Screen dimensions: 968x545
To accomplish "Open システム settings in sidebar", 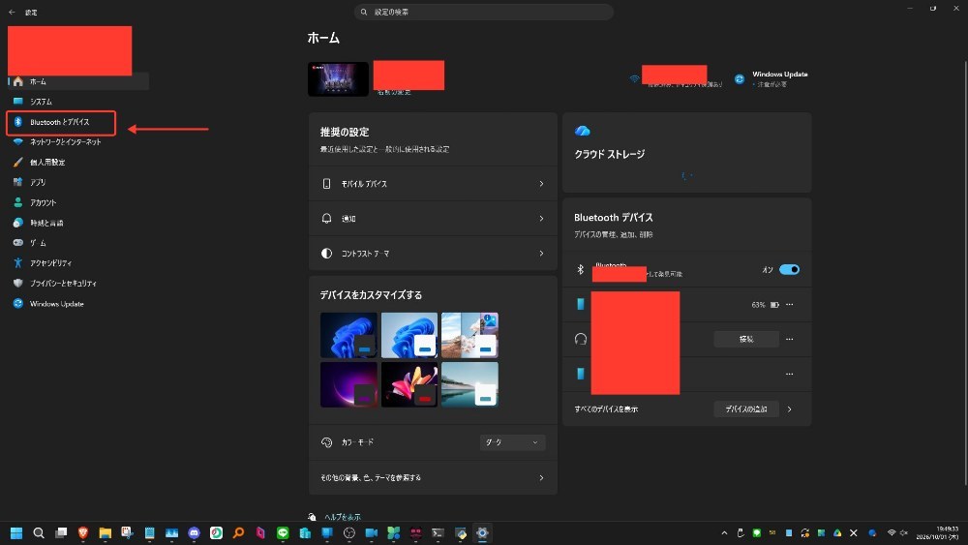I will [x=77, y=102].
